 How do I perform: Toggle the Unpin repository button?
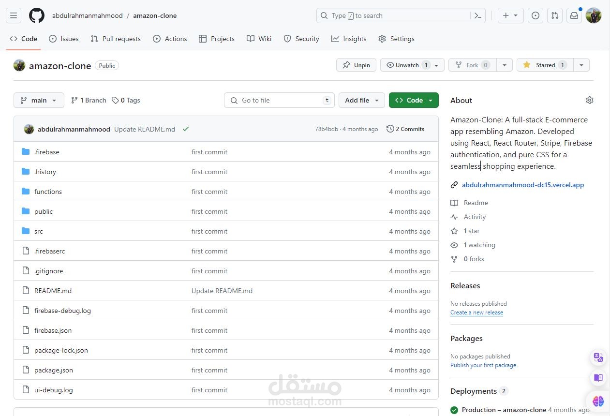point(356,65)
